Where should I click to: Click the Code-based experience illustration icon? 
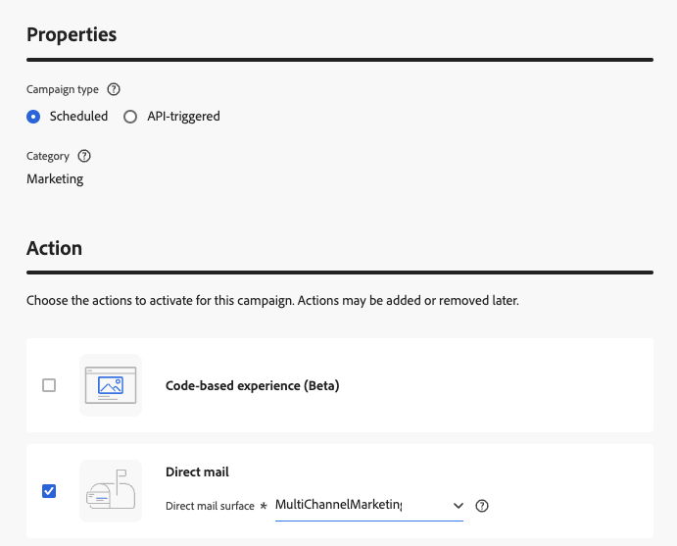click(x=111, y=385)
